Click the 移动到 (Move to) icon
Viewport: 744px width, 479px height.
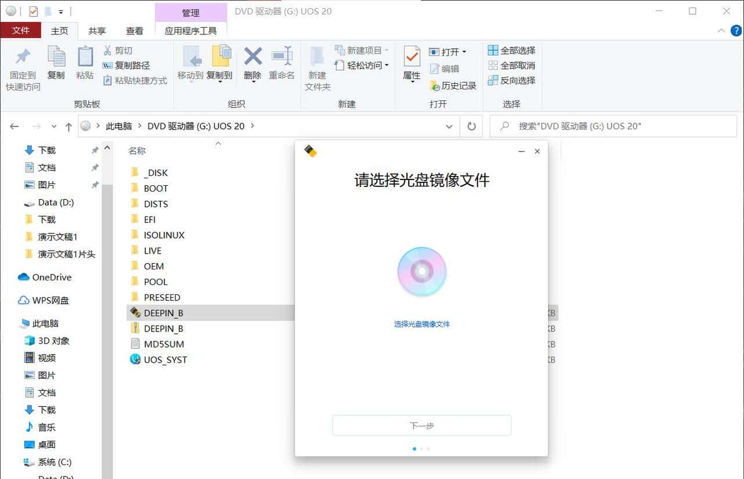(x=192, y=66)
